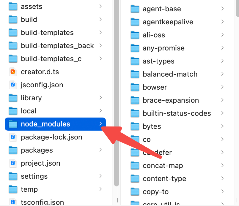Select the content-type folder name
239x206 pixels.
(164, 179)
